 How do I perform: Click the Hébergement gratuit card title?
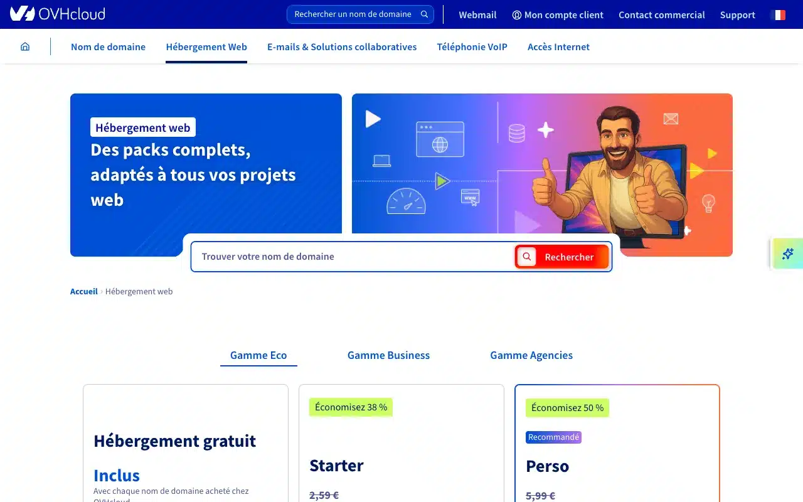(174, 441)
